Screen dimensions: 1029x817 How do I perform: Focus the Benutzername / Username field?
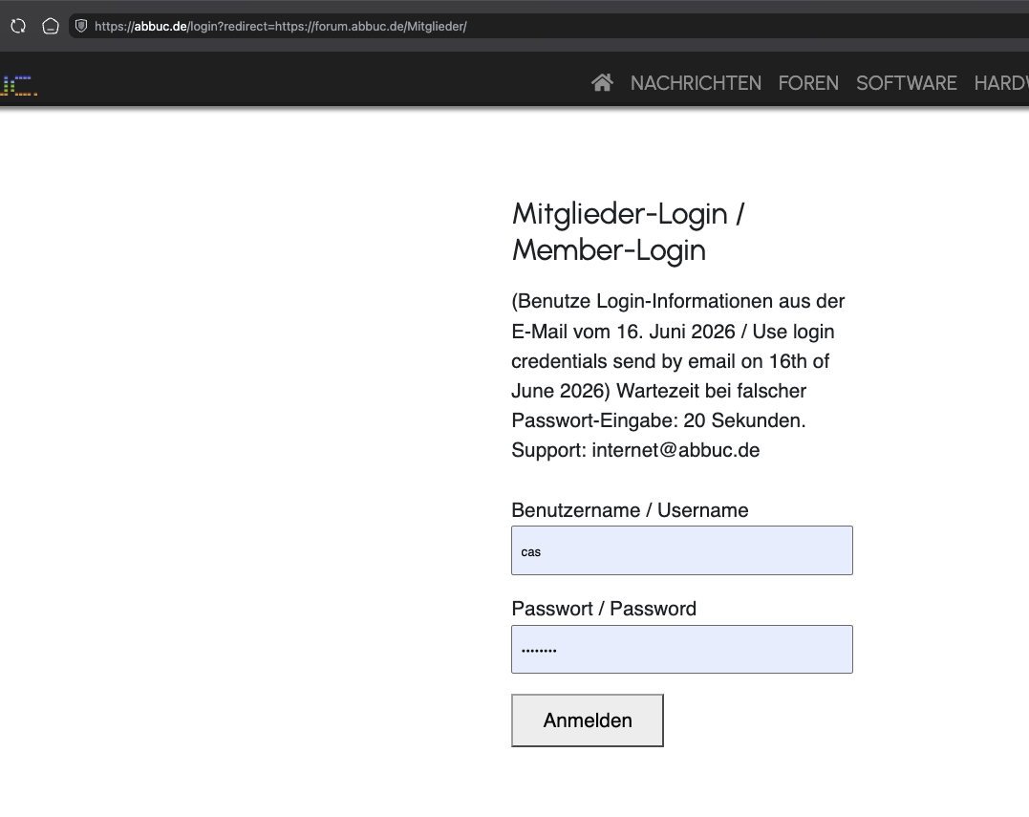[x=682, y=550]
